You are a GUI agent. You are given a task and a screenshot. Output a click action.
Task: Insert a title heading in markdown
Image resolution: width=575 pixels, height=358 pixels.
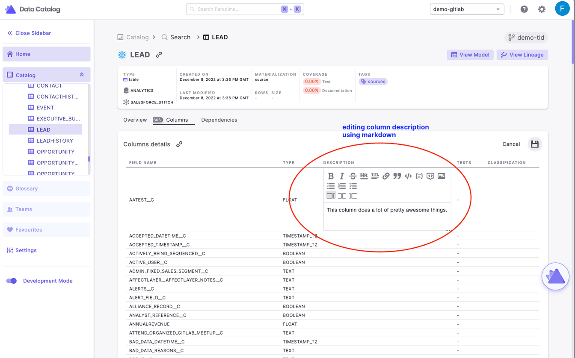point(375,176)
